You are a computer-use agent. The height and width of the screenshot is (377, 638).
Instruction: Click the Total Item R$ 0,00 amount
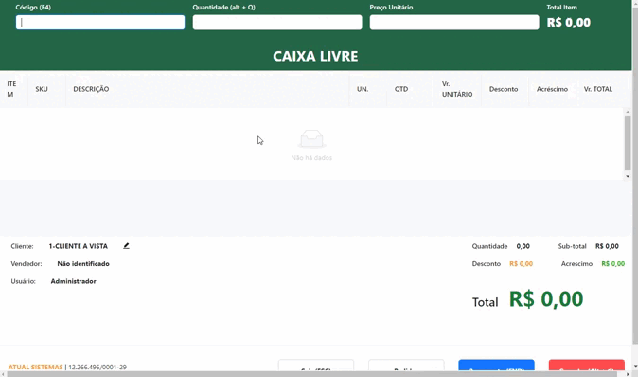pyautogui.click(x=568, y=23)
